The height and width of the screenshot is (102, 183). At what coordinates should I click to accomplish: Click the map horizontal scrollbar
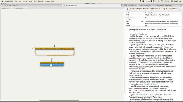59,101
